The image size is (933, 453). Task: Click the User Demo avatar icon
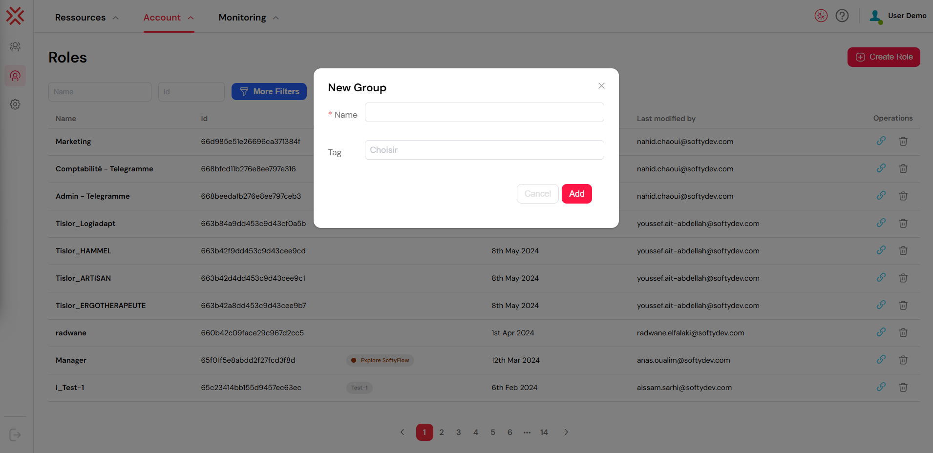[876, 17]
